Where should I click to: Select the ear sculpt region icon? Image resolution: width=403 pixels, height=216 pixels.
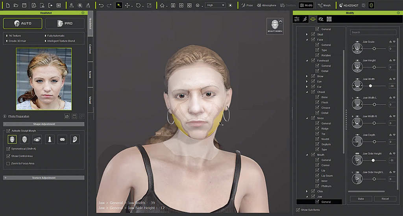[75, 139]
